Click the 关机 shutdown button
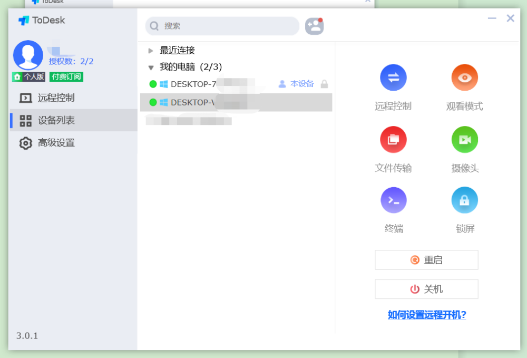The width and height of the screenshot is (527, 358). coord(426,289)
